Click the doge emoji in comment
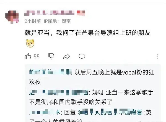166x122 pixels. tap(30, 43)
